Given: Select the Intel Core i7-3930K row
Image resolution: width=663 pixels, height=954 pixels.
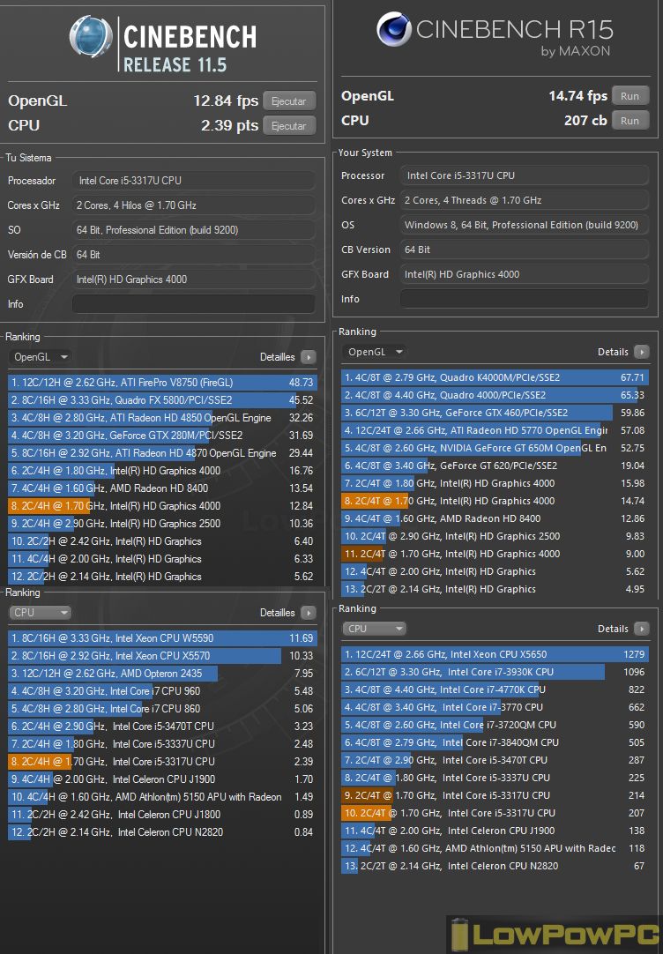Looking at the screenshot, I should (495, 673).
